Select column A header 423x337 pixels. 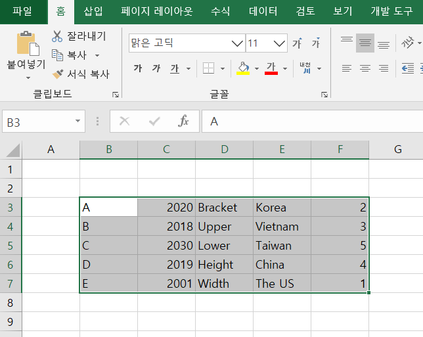click(x=51, y=149)
